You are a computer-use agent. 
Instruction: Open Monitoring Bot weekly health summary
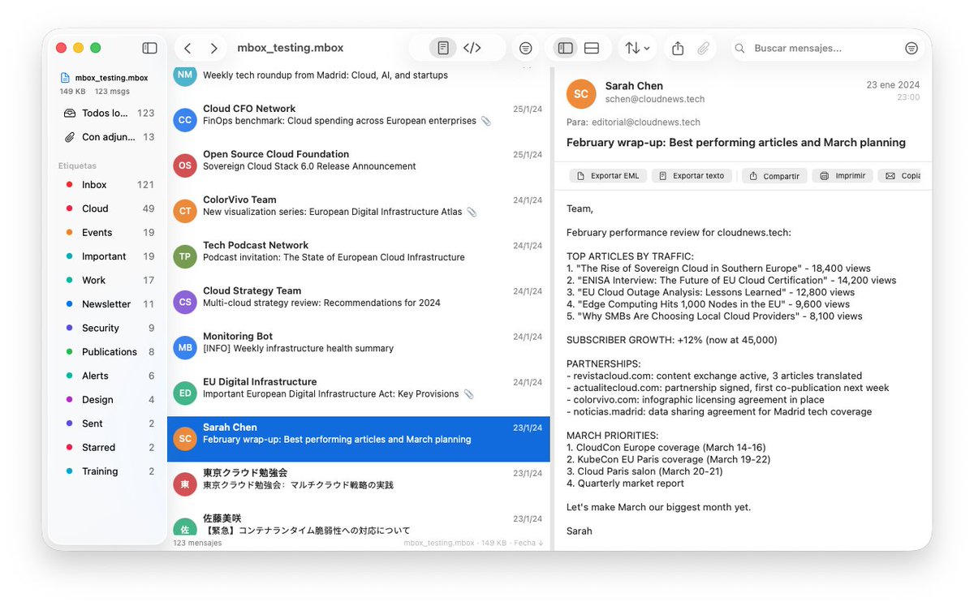pyautogui.click(x=358, y=347)
